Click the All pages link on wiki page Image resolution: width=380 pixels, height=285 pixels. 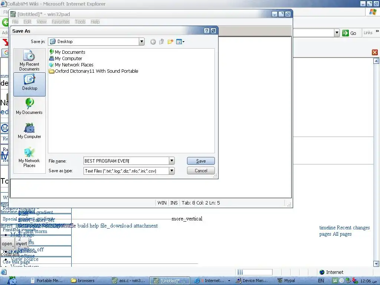coord(342,234)
